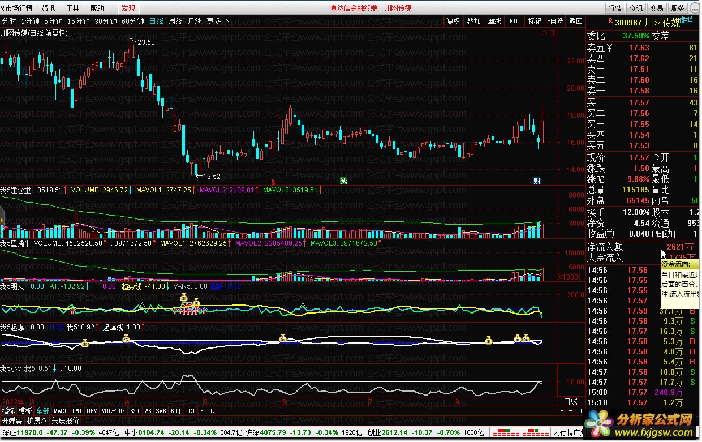Screen dimensions: 702x442
Task: Click the 标记 mark button
Action: coord(535,21)
